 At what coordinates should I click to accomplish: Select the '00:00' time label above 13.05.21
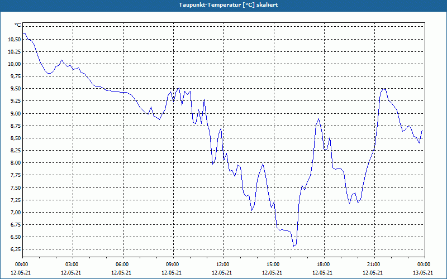point(424,264)
